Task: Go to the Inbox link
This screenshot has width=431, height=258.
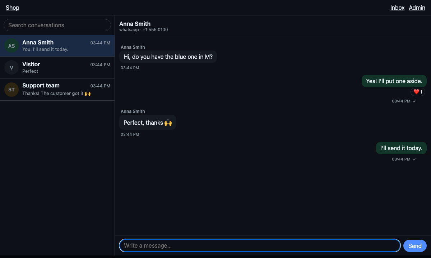Action: 397,8
